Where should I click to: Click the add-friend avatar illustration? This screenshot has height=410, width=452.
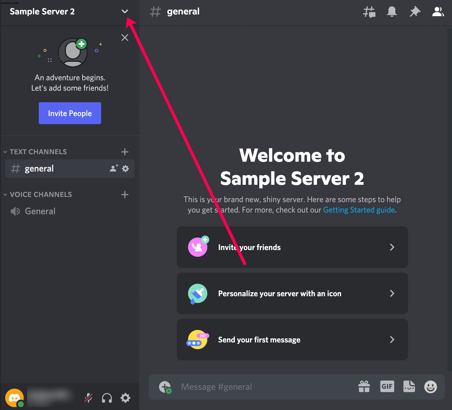click(x=73, y=53)
